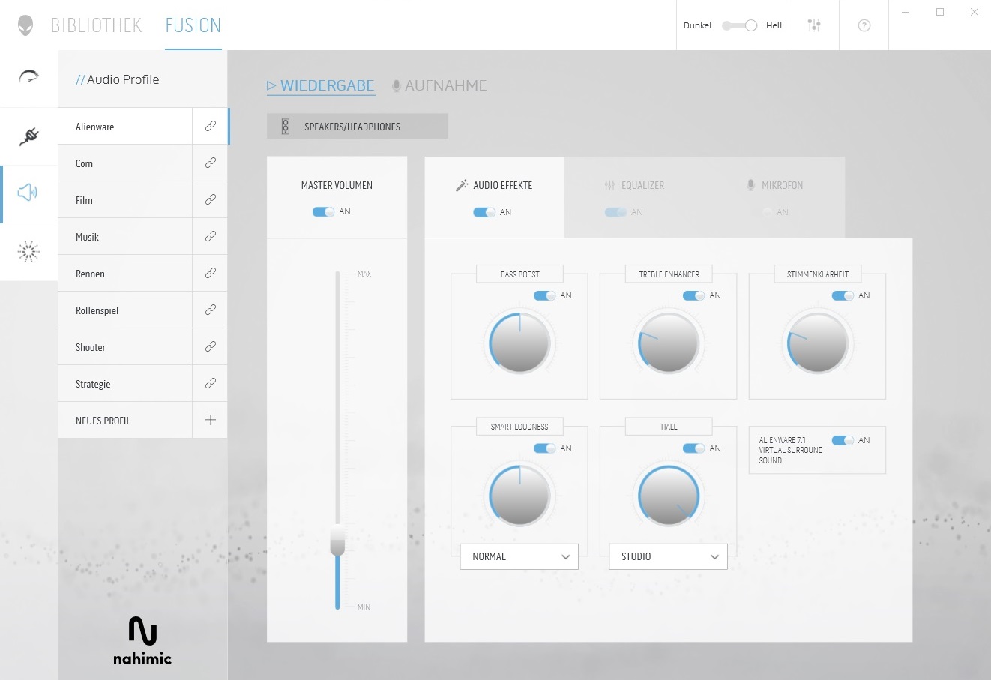Select the Shooter audio profile
991x680 pixels.
[x=124, y=346]
